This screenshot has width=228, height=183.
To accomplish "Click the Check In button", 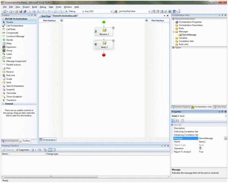I will pos(8,150).
